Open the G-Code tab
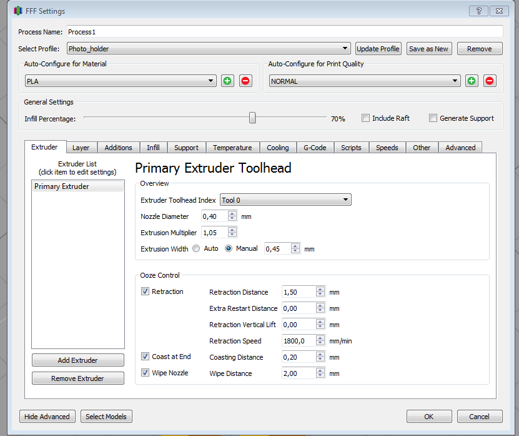 click(315, 148)
